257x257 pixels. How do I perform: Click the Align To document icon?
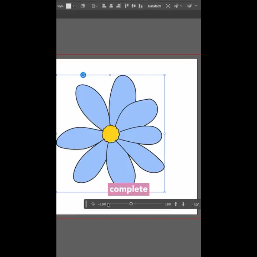(94, 6)
